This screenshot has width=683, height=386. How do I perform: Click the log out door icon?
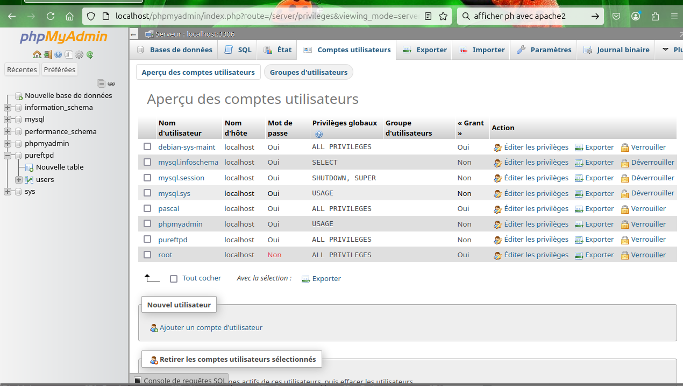tap(48, 54)
